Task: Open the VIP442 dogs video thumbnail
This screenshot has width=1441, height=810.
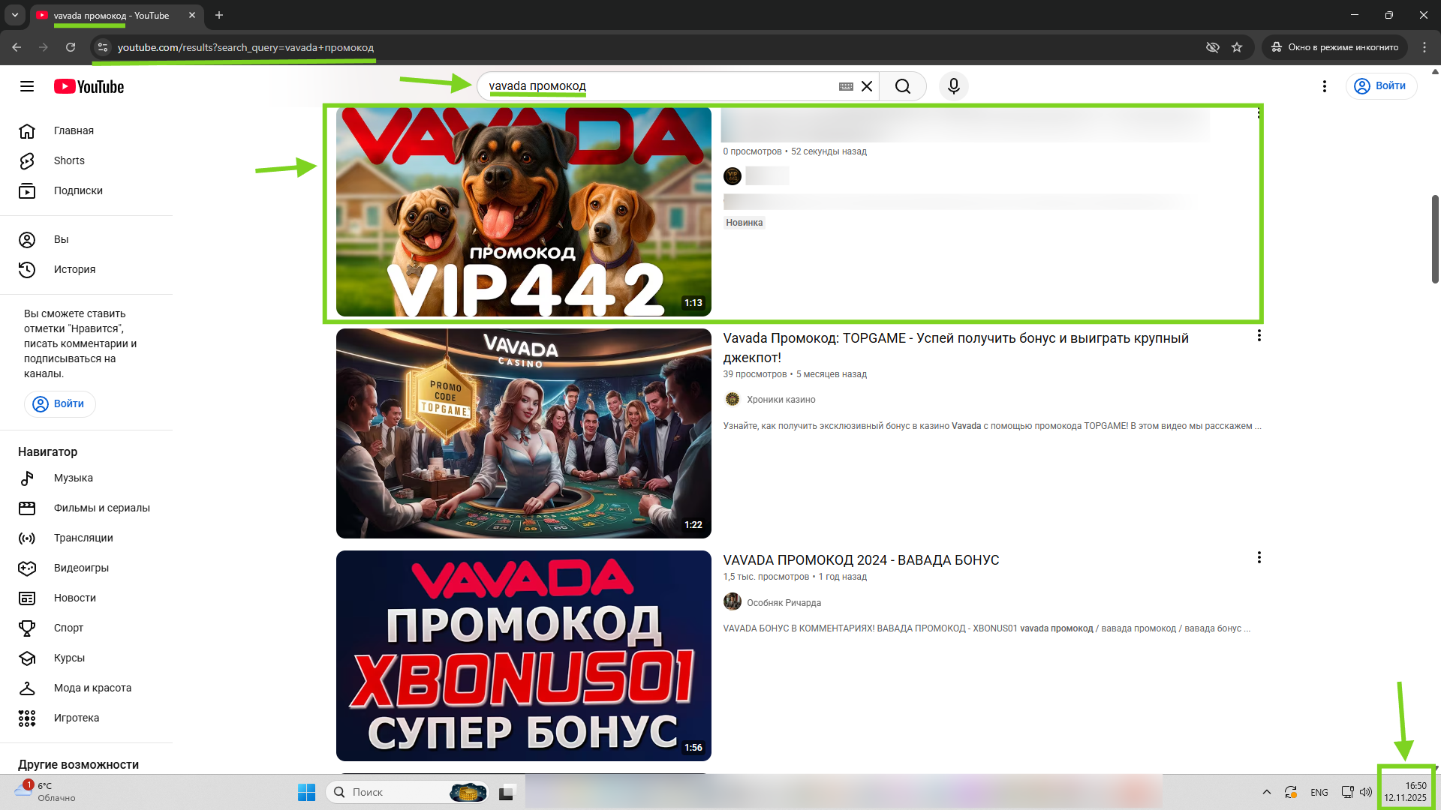Action: (x=524, y=211)
